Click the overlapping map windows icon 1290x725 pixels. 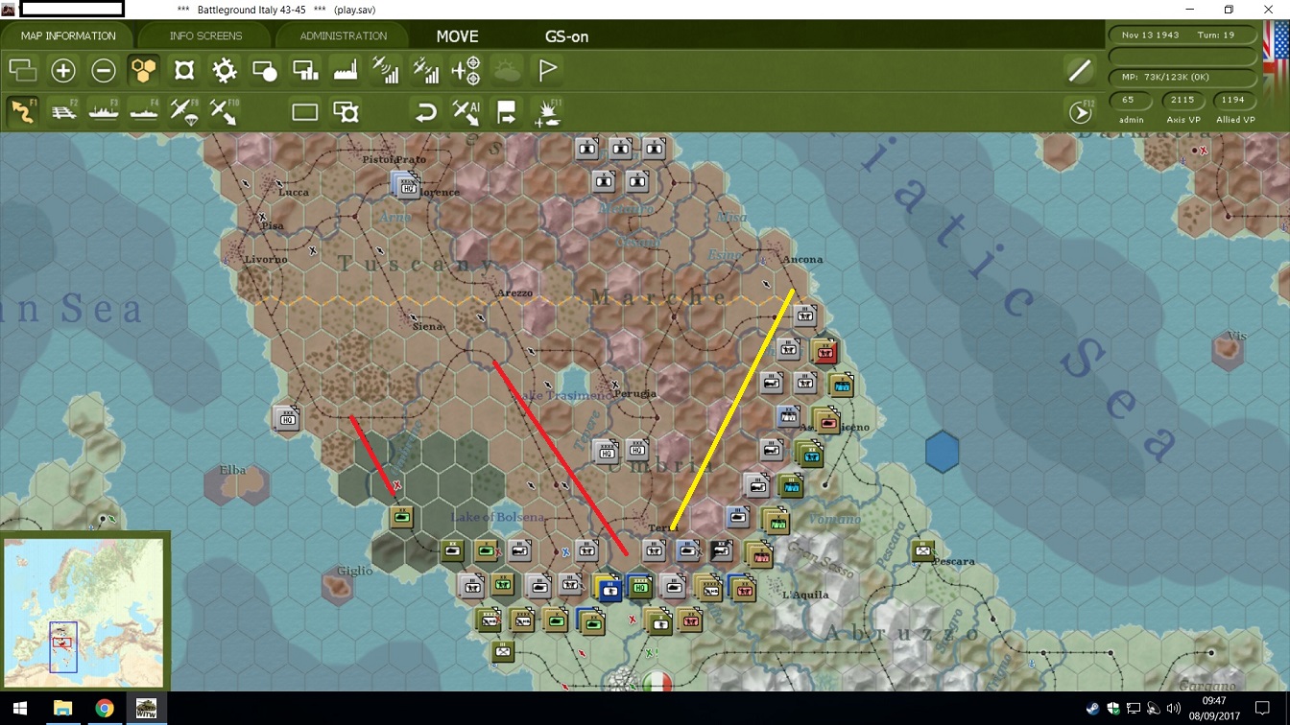(22, 70)
